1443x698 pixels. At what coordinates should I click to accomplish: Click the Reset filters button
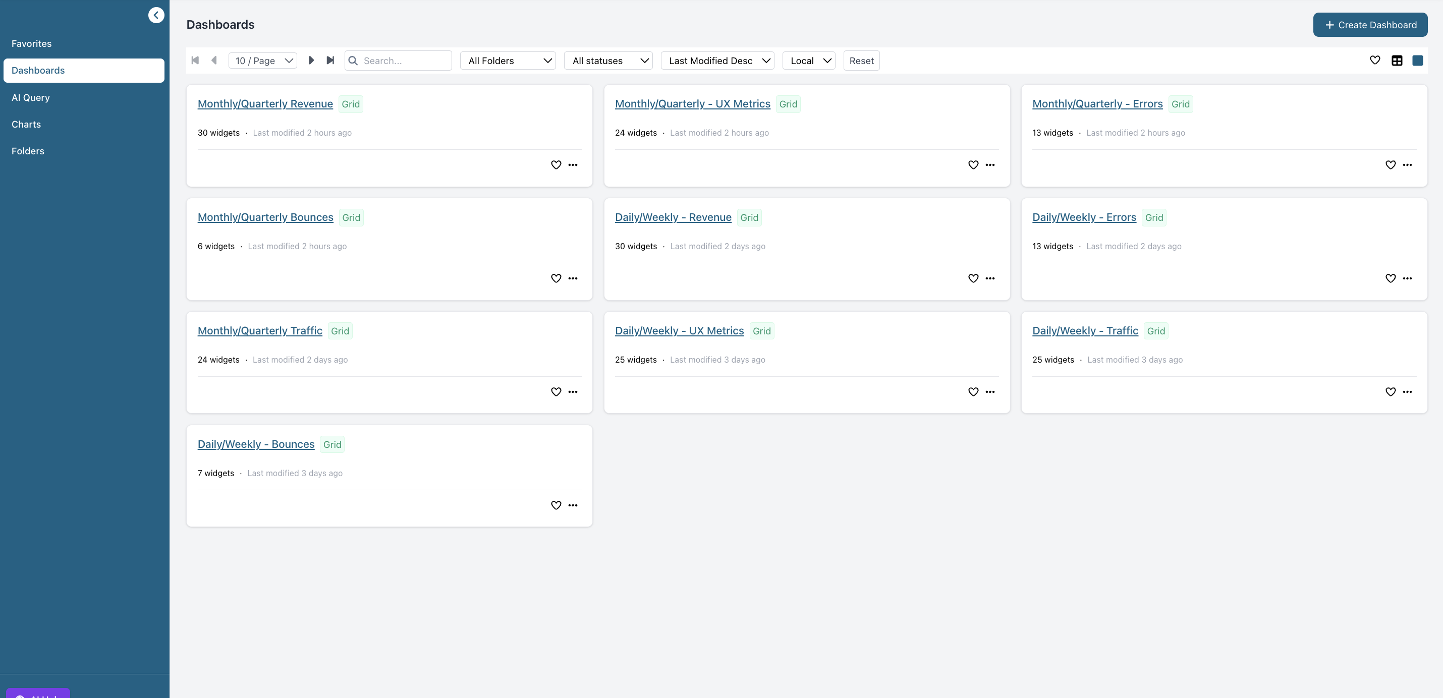pos(862,61)
